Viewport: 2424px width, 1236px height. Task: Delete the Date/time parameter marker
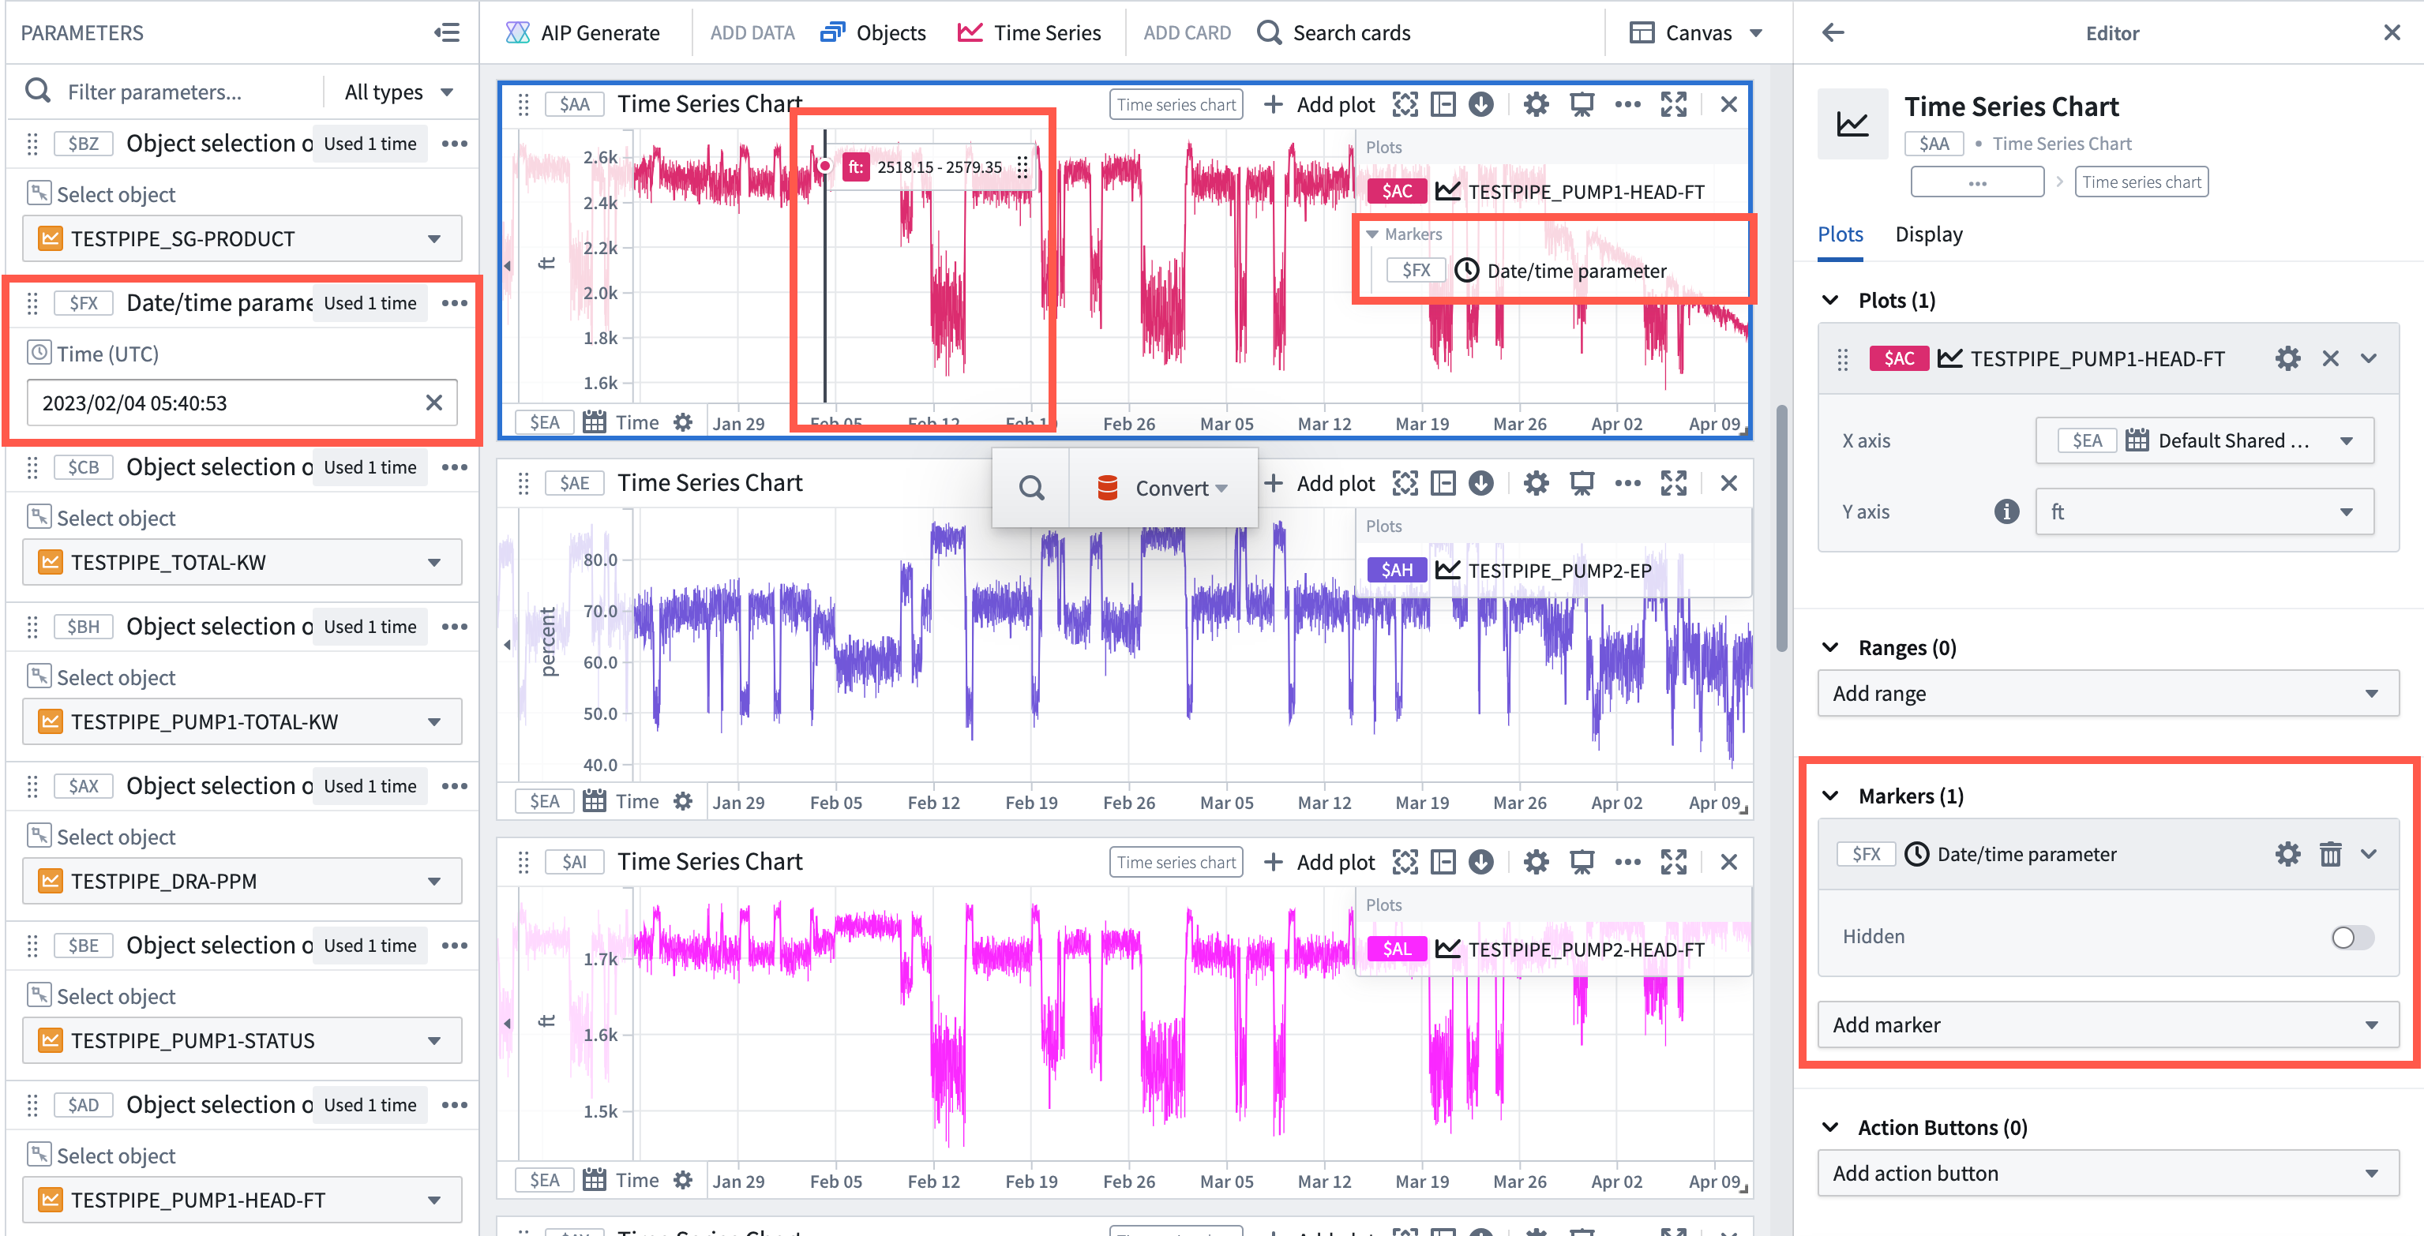tap(2330, 854)
